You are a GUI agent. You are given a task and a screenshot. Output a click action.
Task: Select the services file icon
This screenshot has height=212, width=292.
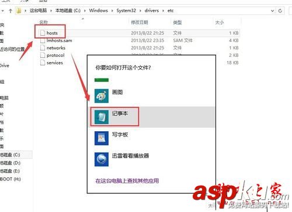43,63
